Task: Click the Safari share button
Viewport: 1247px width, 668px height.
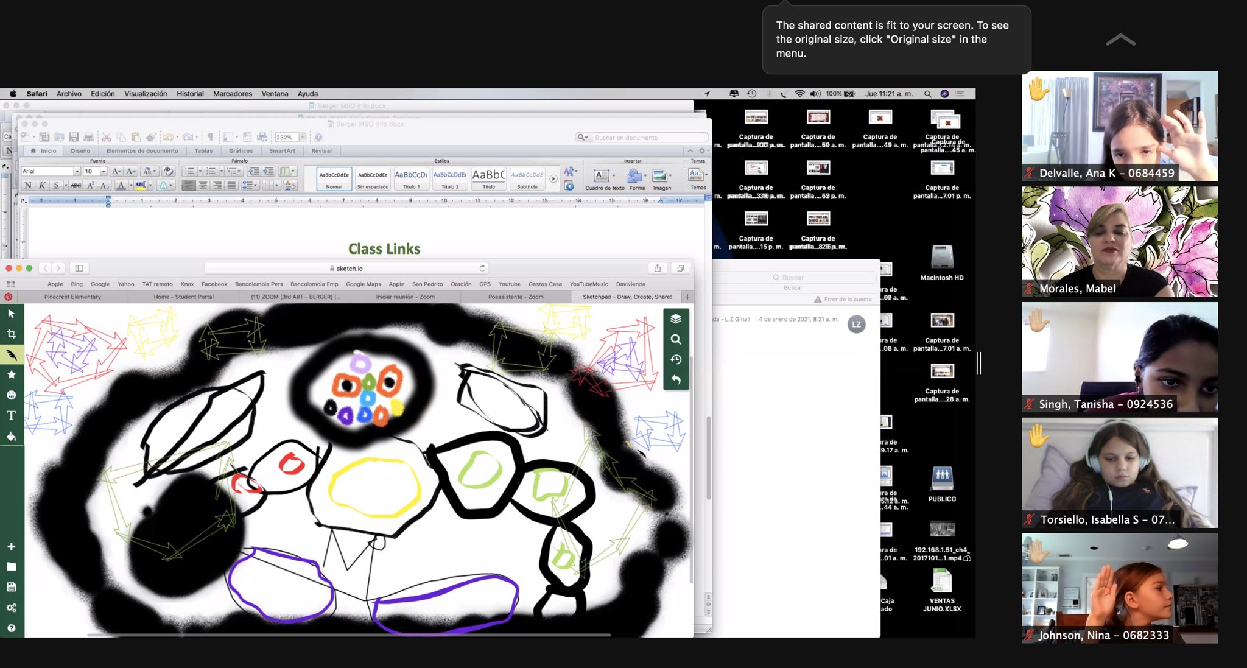Action: (x=658, y=268)
